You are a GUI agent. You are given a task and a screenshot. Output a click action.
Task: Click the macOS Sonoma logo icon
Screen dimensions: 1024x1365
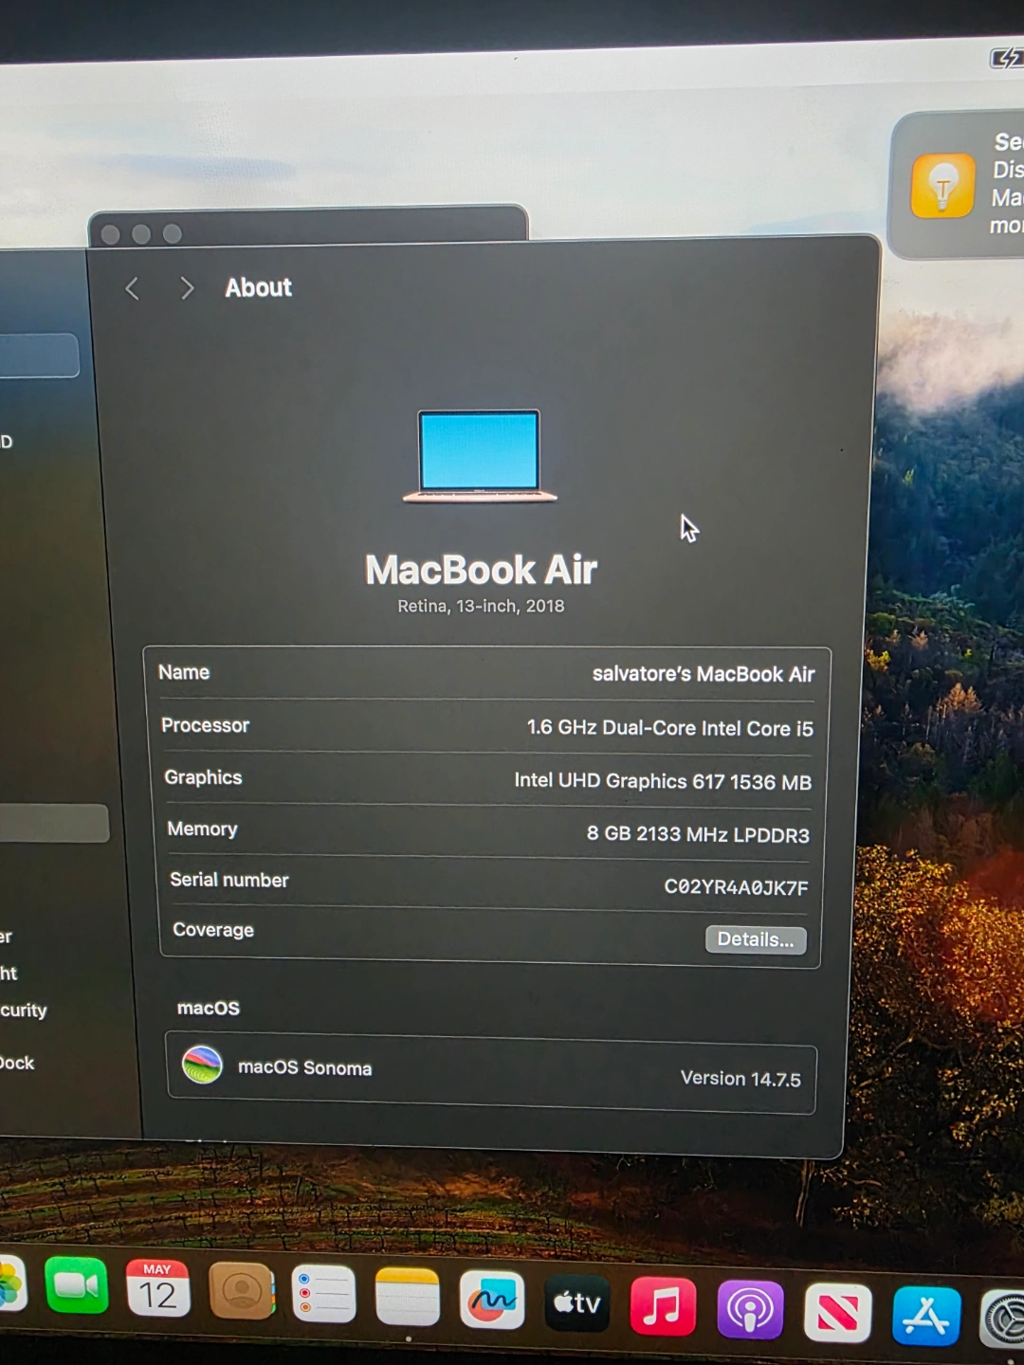click(x=202, y=1065)
